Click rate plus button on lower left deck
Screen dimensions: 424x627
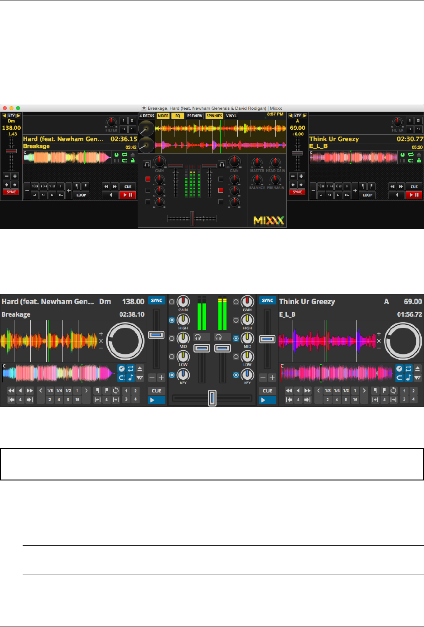[x=161, y=377]
